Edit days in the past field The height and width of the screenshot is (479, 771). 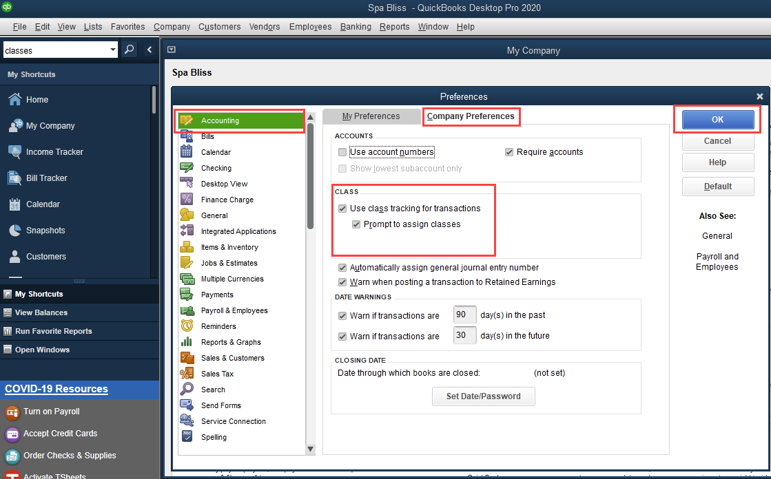(x=464, y=315)
